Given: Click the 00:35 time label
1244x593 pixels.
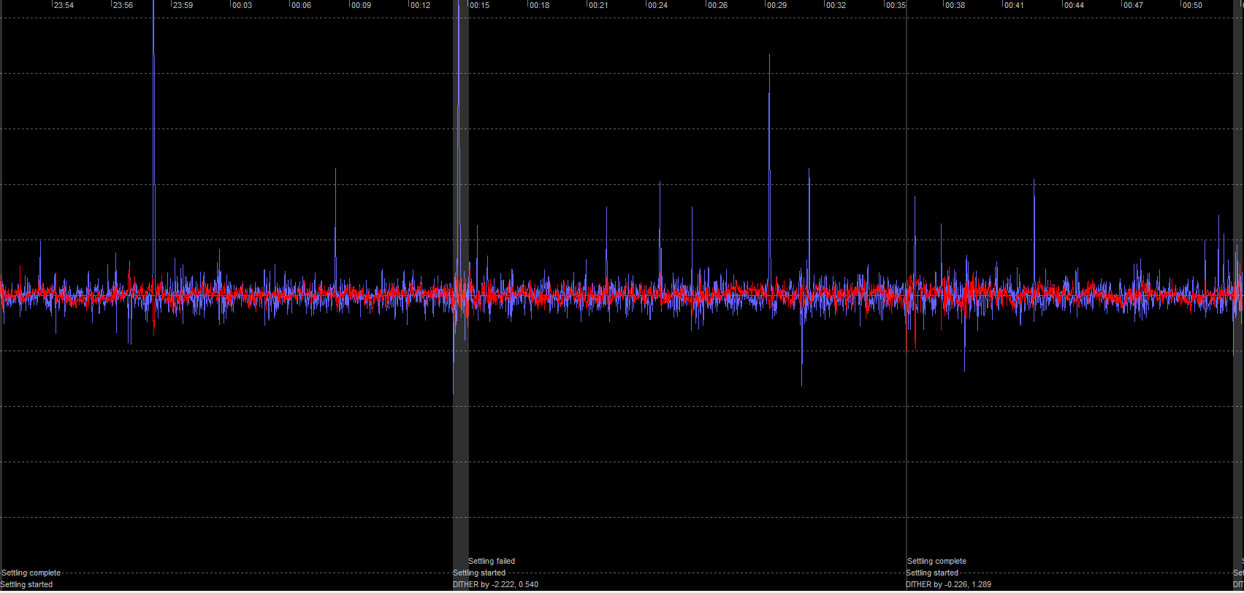Looking at the screenshot, I should click(x=896, y=5).
